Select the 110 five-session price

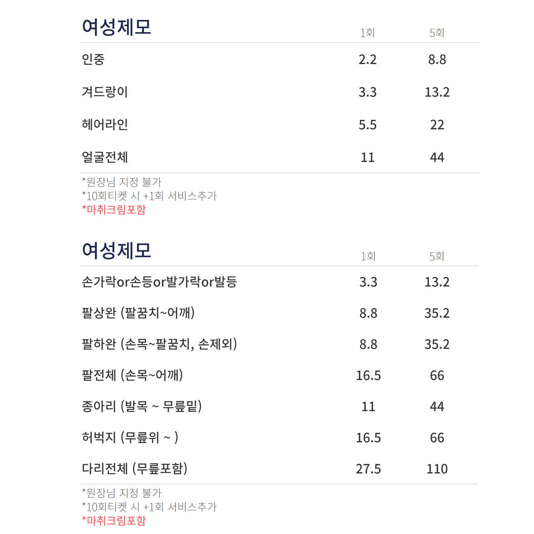tap(437, 469)
